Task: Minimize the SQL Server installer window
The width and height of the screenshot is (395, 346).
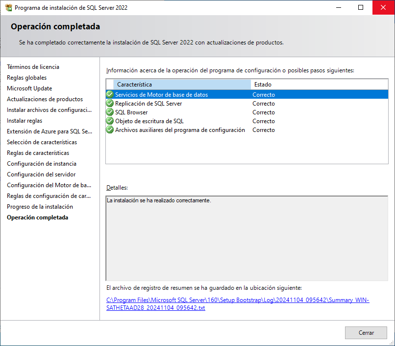Action: coord(338,8)
